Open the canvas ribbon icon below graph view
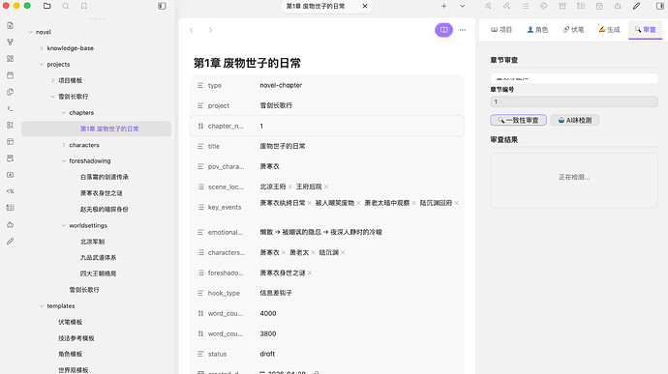 click(x=11, y=59)
